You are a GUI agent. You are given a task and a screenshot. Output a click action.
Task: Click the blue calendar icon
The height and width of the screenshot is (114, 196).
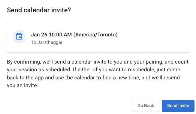[x=19, y=36]
